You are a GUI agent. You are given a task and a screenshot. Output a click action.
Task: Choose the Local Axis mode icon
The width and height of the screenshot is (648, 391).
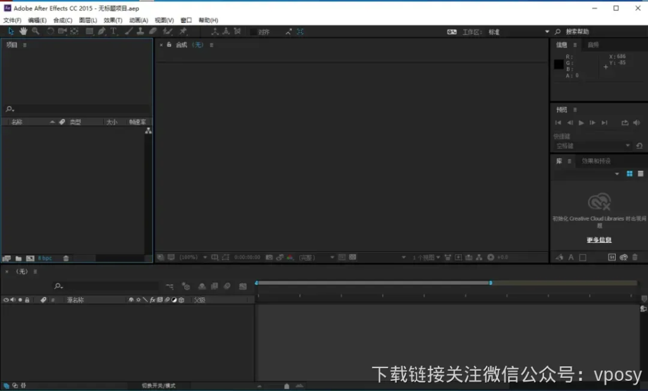pos(215,32)
